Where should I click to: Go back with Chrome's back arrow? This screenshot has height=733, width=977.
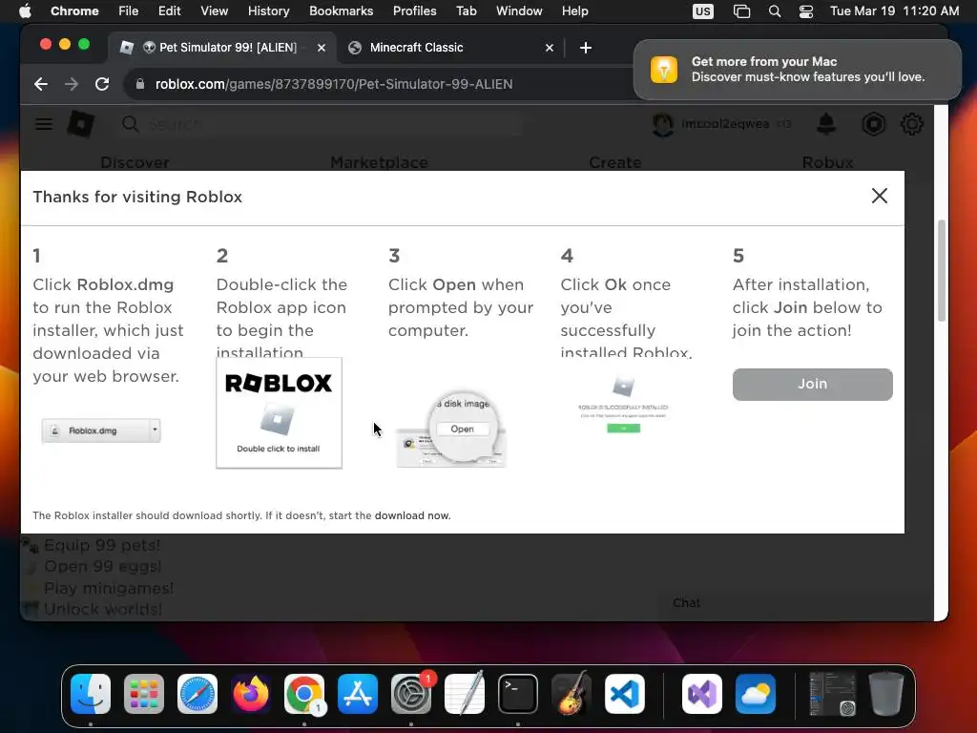41,84
